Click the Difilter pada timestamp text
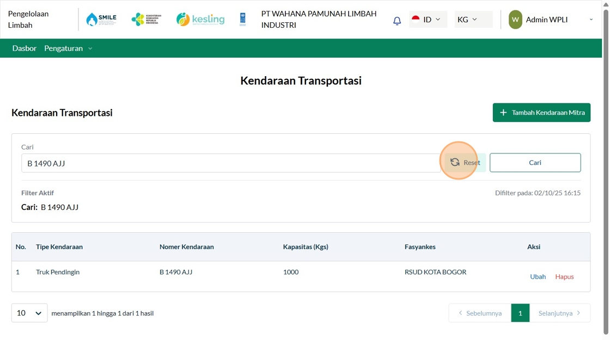Viewport: 610px width, 340px height. pyautogui.click(x=538, y=193)
